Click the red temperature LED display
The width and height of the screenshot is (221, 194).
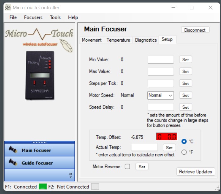click(x=166, y=137)
